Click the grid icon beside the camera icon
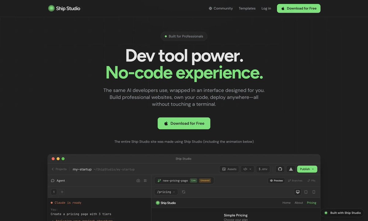The height and width of the screenshot is (221, 368). click(x=145, y=181)
